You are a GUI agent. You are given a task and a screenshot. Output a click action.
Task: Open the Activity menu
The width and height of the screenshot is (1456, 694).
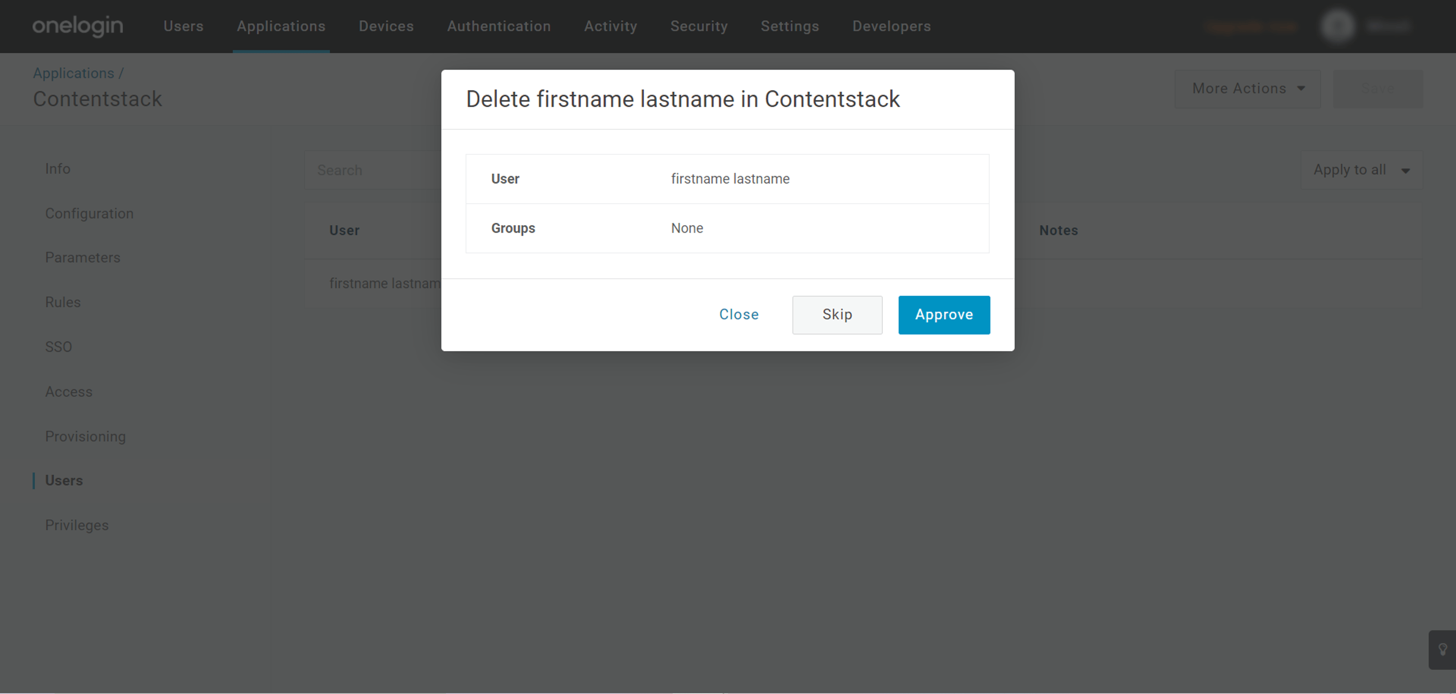tap(610, 26)
